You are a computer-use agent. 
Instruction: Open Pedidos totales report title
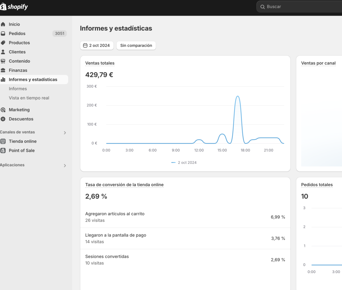[x=317, y=185]
